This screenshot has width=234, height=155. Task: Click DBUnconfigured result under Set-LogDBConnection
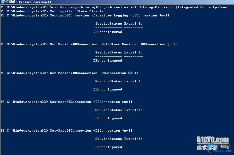(108, 32)
